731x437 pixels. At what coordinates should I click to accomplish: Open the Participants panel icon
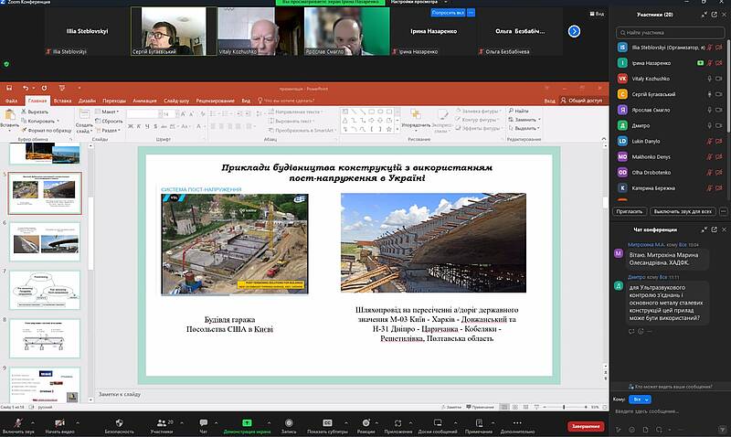pos(162,422)
